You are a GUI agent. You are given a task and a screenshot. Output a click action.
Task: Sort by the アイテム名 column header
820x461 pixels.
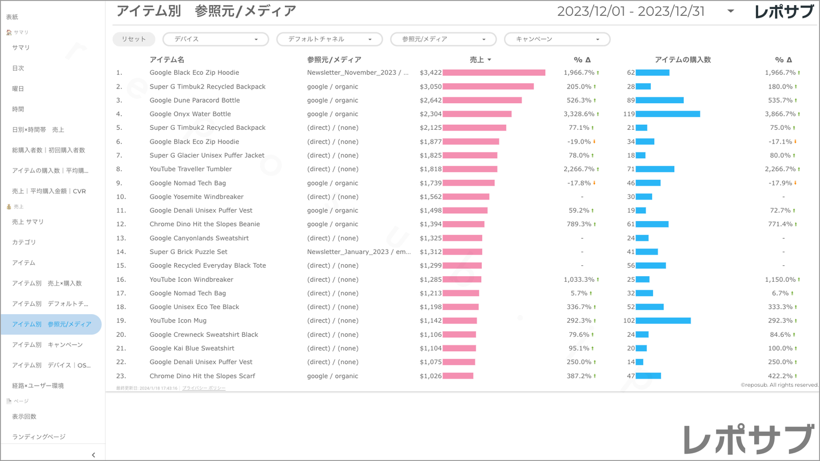(167, 60)
